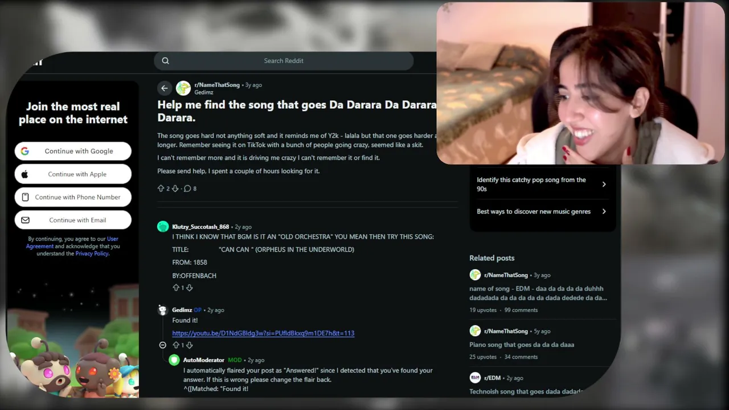Open the r/EDM subreddit name in Related posts
The height and width of the screenshot is (410, 729).
[493, 378]
